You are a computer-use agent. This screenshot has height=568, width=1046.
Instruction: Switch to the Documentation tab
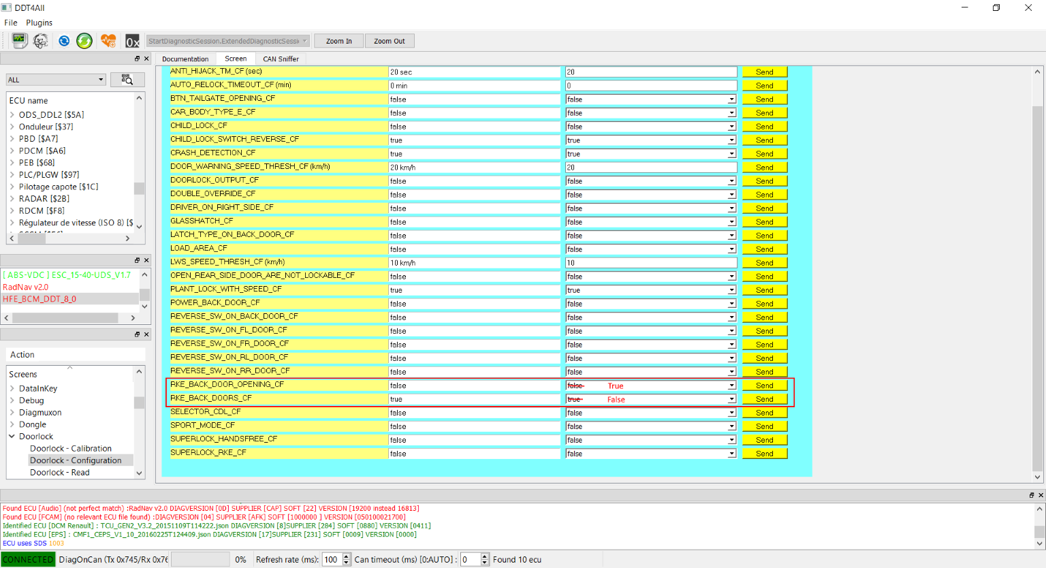click(185, 59)
